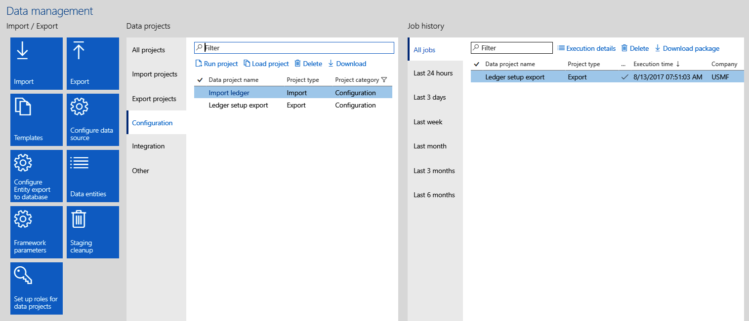Open Set up roles for data projects
This screenshot has width=749, height=321.
[x=37, y=288]
